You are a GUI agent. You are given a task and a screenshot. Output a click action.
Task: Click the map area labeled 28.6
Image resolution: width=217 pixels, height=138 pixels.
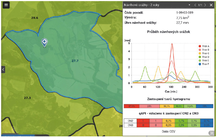[34, 18]
